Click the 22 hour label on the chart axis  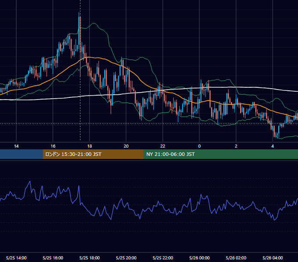coord(163,146)
